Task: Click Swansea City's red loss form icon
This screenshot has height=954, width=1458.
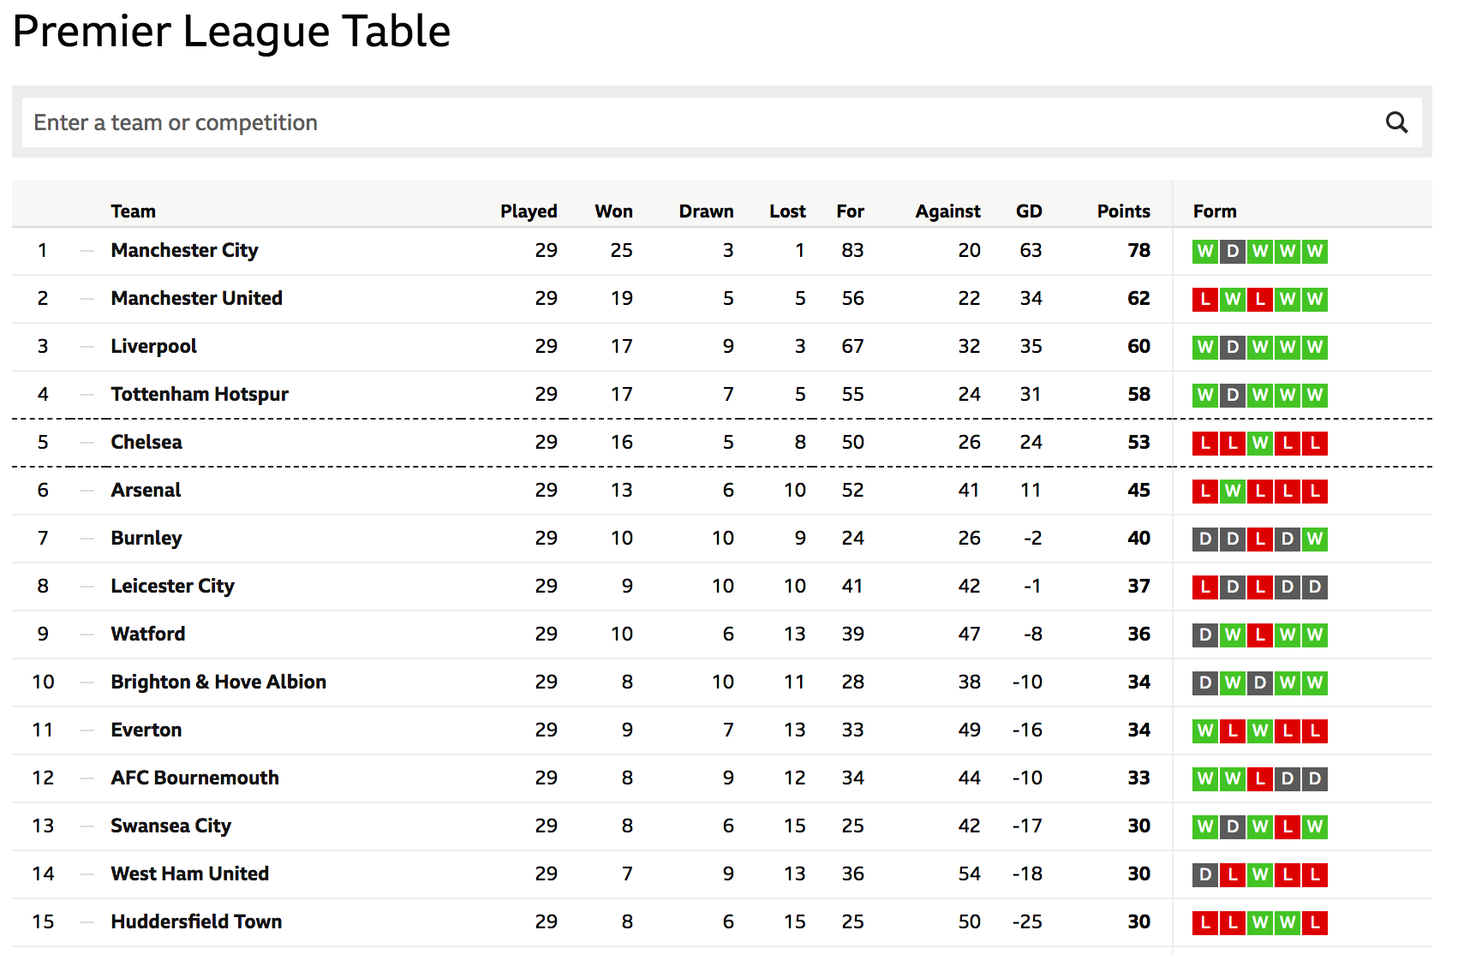Action: (x=1288, y=826)
